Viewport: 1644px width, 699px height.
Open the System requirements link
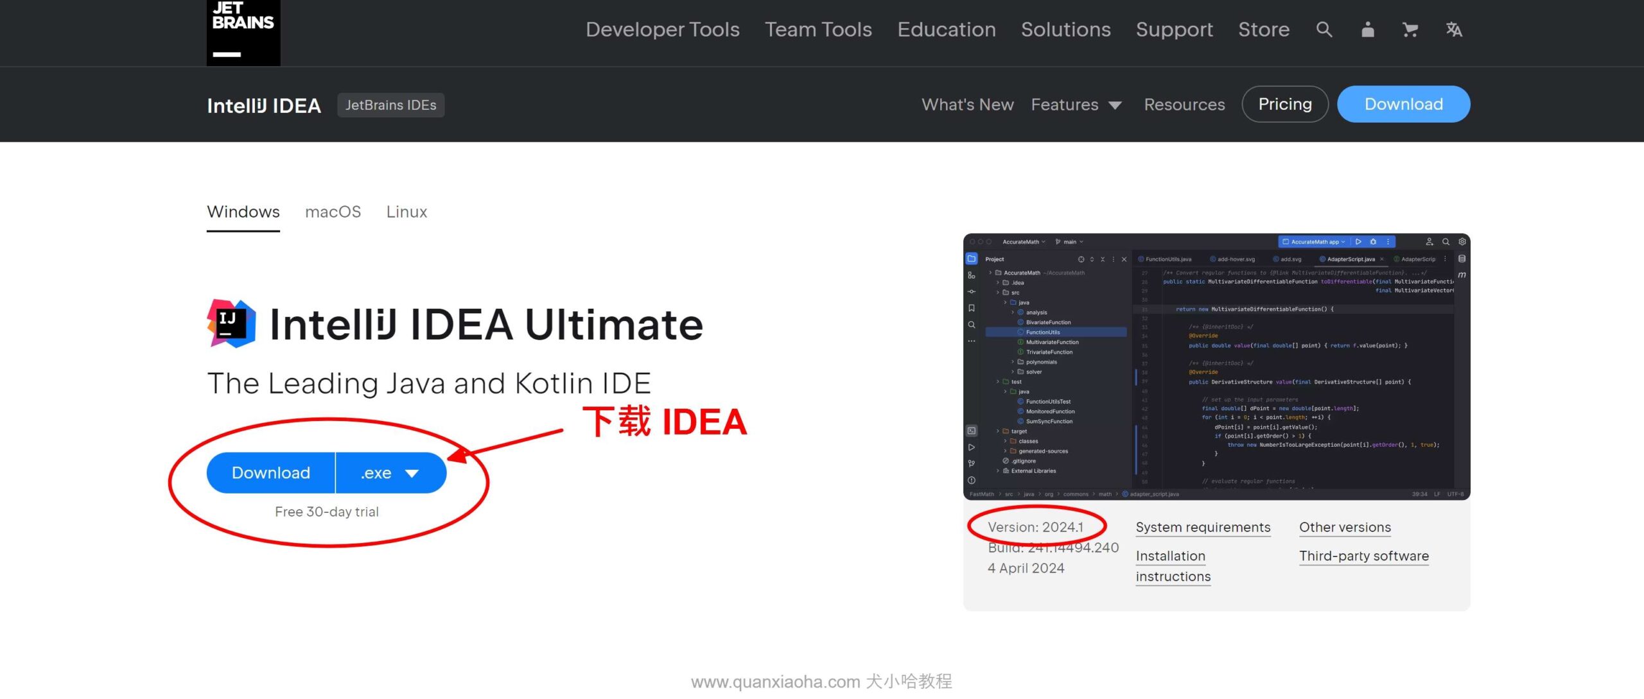[x=1203, y=525]
